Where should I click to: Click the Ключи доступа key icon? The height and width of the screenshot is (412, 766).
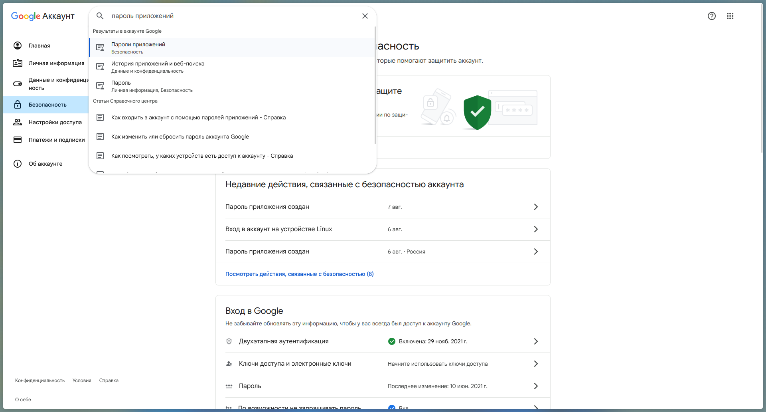pos(229,364)
